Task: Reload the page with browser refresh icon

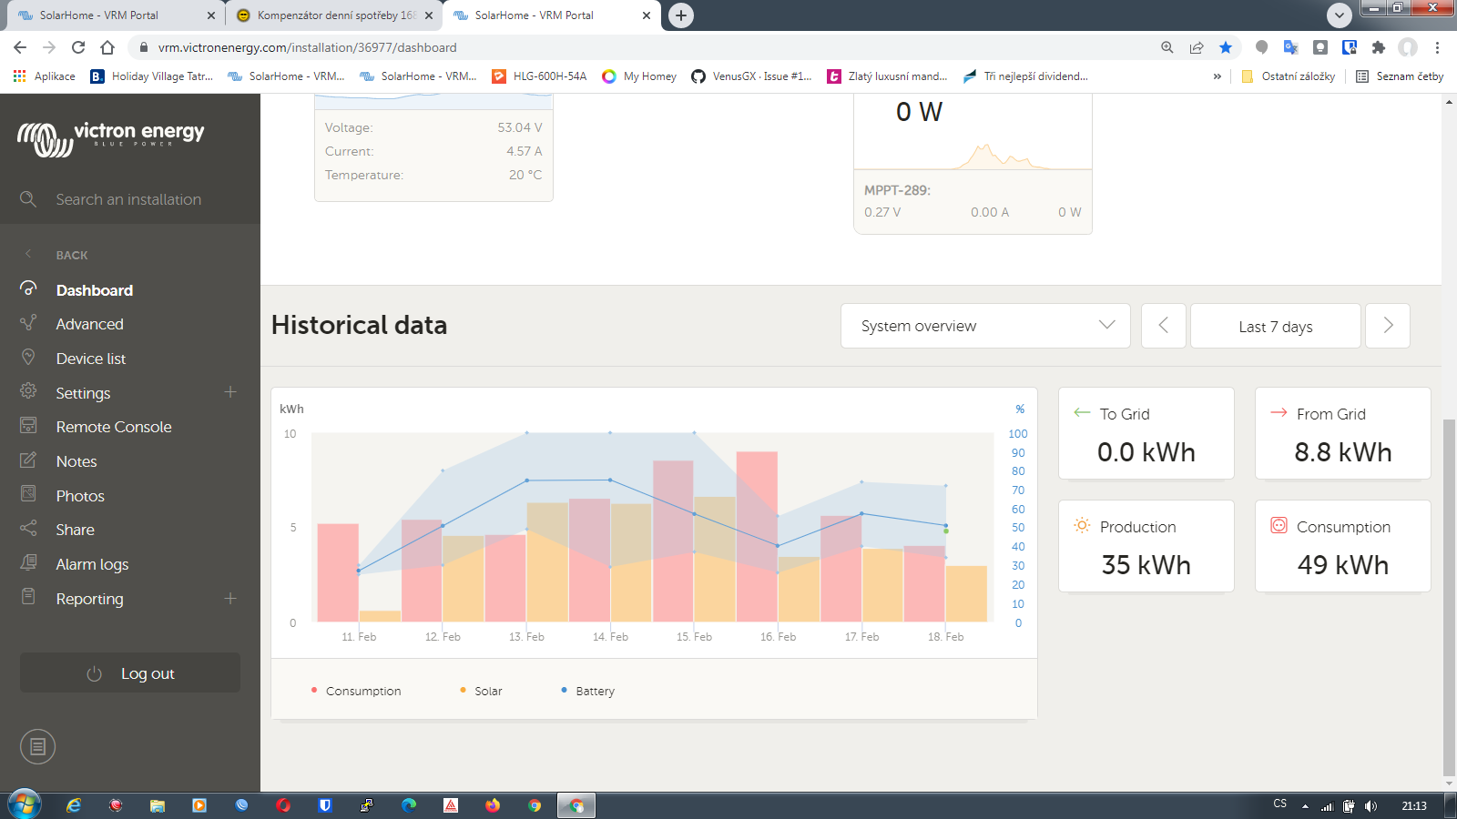Action: [78, 47]
